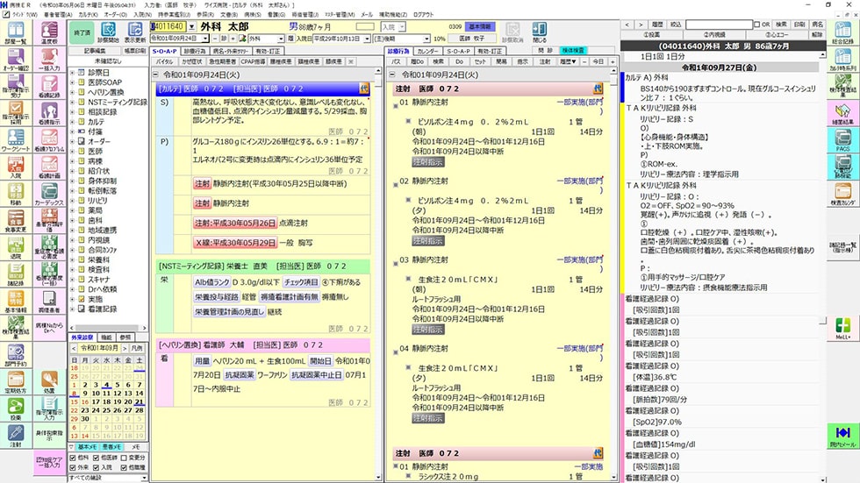Open the 定期処方 regular prescription icon
This screenshot has width=860, height=483.
tap(16, 381)
